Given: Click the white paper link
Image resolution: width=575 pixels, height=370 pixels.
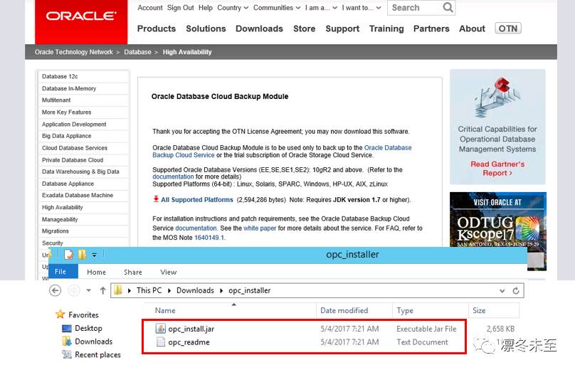Looking at the screenshot, I should point(260,228).
